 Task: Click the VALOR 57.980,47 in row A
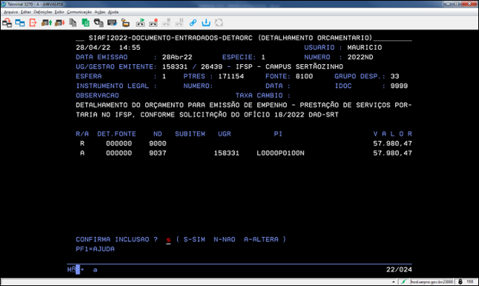pyautogui.click(x=392, y=153)
